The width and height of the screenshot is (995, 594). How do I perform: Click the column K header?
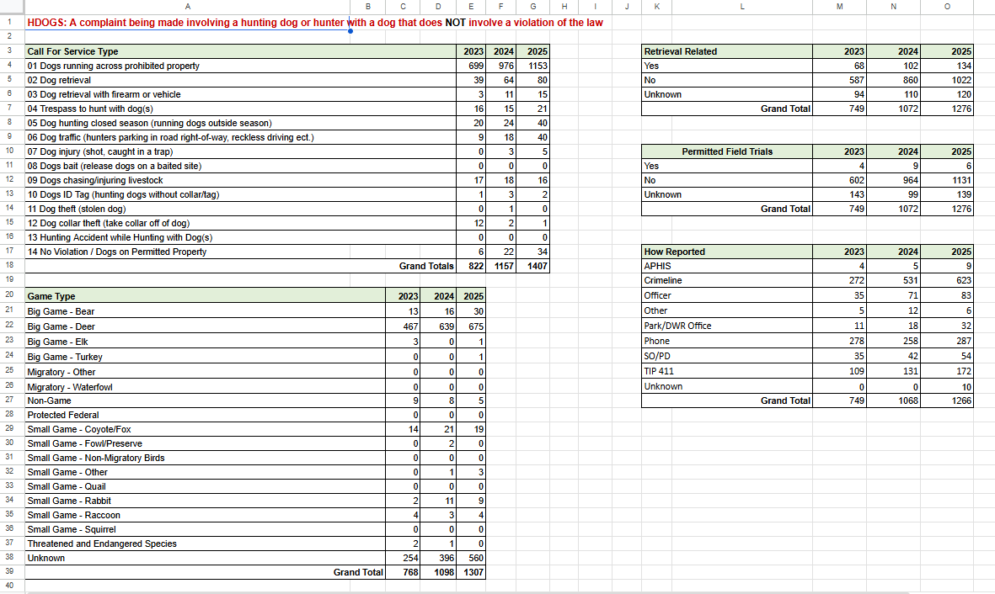[656, 6]
